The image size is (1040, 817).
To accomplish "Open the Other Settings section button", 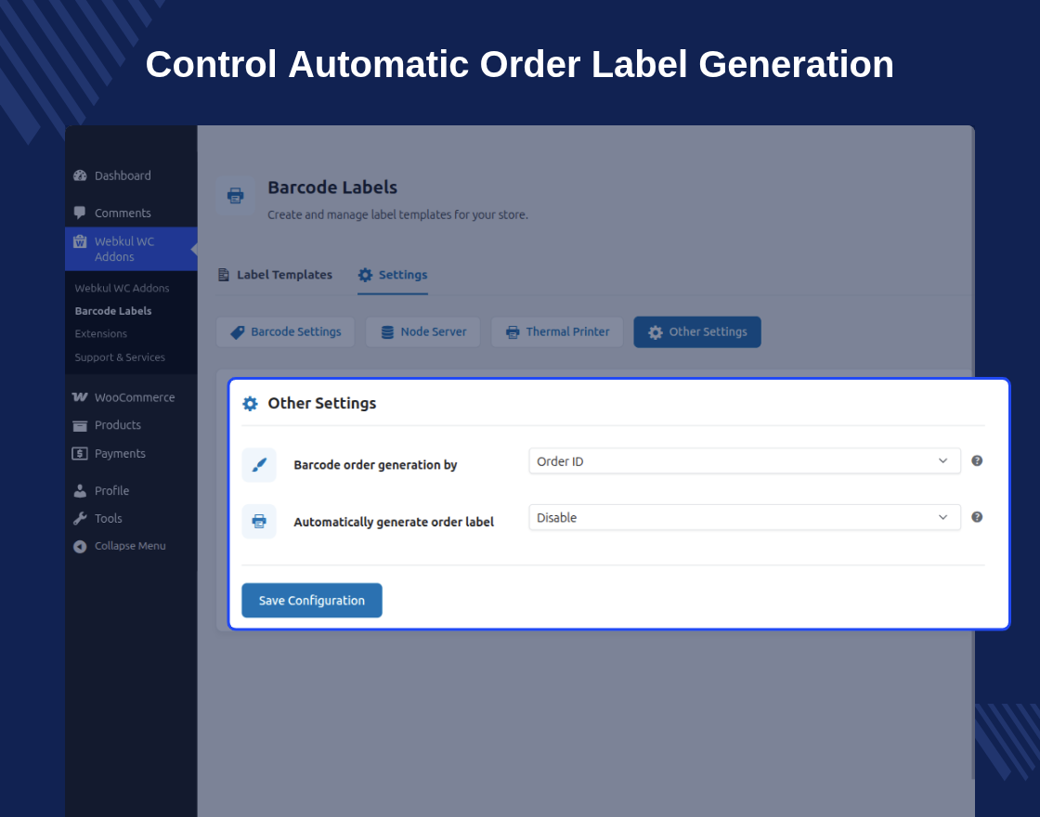I will 697,332.
